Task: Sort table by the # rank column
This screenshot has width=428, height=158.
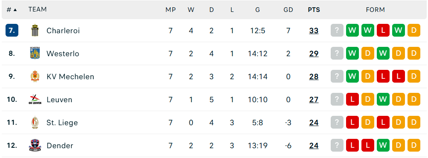Action: pos(12,10)
